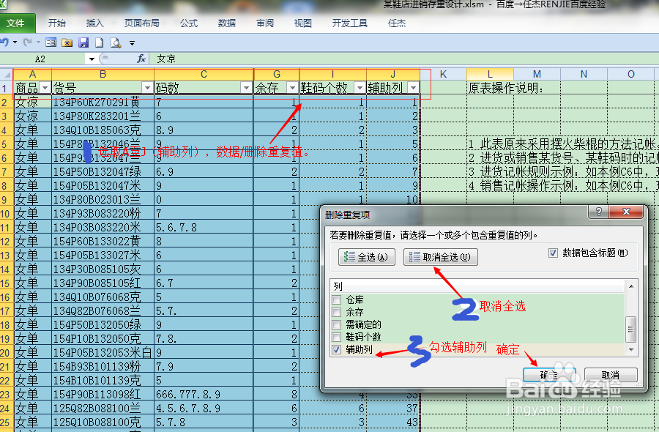Switch to the 任杰 ribbon tab
The height and width of the screenshot is (432, 659).
point(397,23)
